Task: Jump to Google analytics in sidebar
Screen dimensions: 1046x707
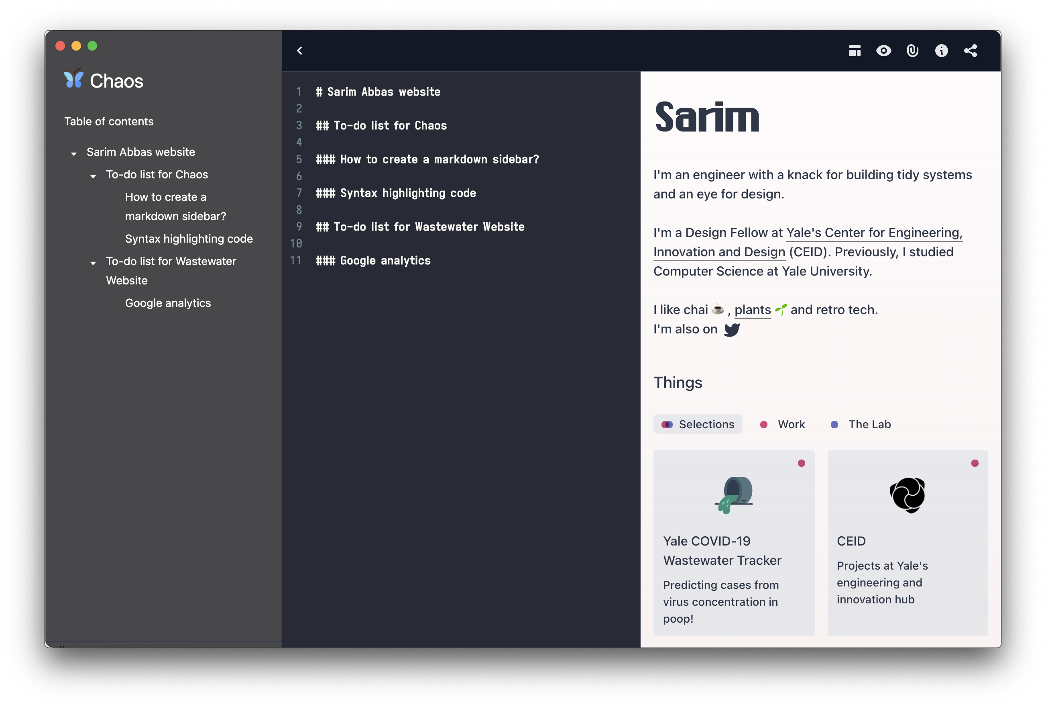Action: tap(168, 303)
